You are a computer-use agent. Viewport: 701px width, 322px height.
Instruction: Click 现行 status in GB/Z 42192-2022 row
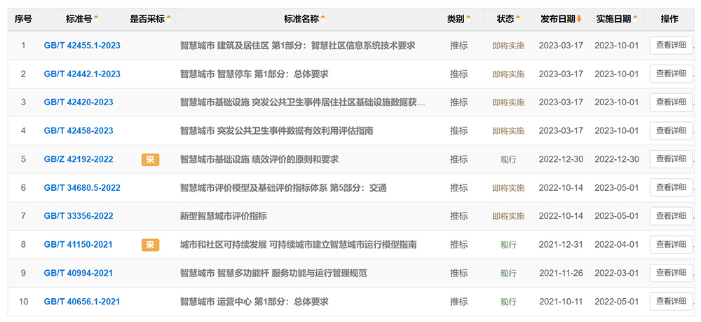pos(508,160)
